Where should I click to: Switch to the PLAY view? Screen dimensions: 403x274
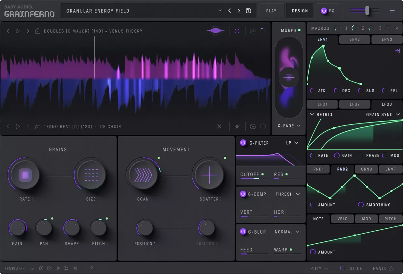(x=271, y=10)
